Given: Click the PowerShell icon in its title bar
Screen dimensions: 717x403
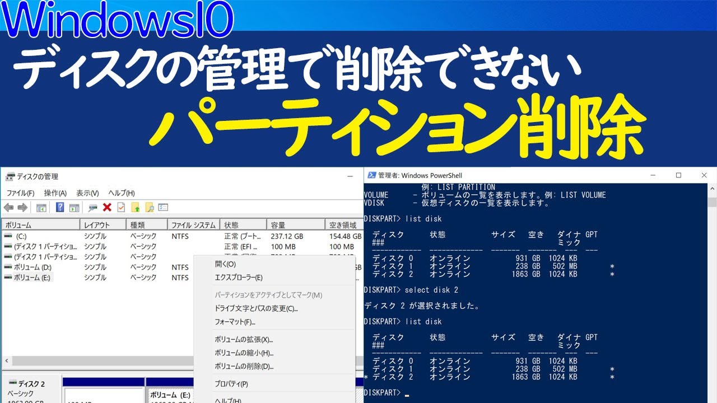Looking at the screenshot, I should pos(371,175).
